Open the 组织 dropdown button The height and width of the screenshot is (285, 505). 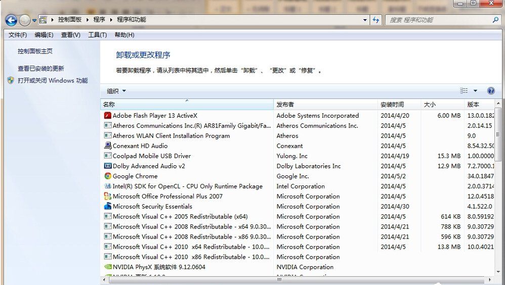[x=116, y=91]
